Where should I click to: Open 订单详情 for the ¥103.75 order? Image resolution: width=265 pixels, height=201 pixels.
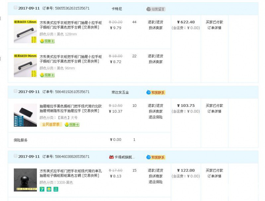coord(214,111)
